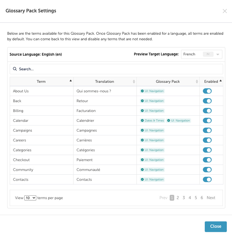The height and width of the screenshot is (238, 232).
Task: Click UI: Navigation tag in Back row
Action: click(152, 101)
